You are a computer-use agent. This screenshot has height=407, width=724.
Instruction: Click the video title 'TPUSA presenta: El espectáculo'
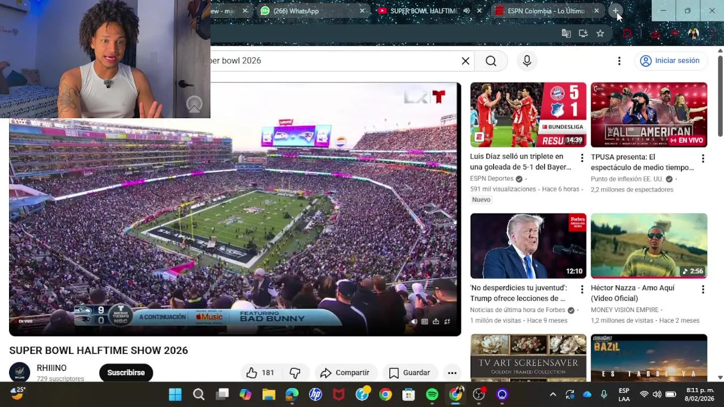642,162
